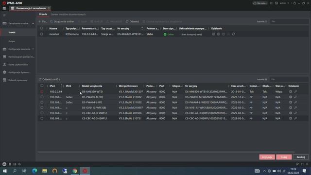
Task: Check the box for V5.3.2build 210721 device
Action: tap(42, 119)
